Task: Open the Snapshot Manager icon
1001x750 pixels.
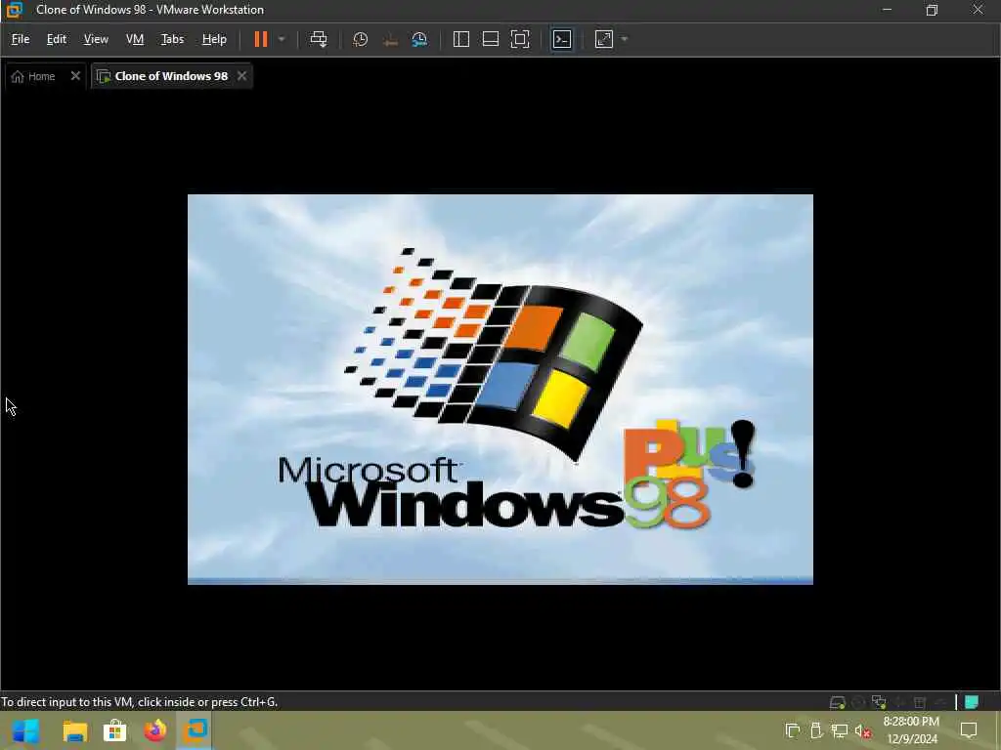Action: click(x=419, y=39)
